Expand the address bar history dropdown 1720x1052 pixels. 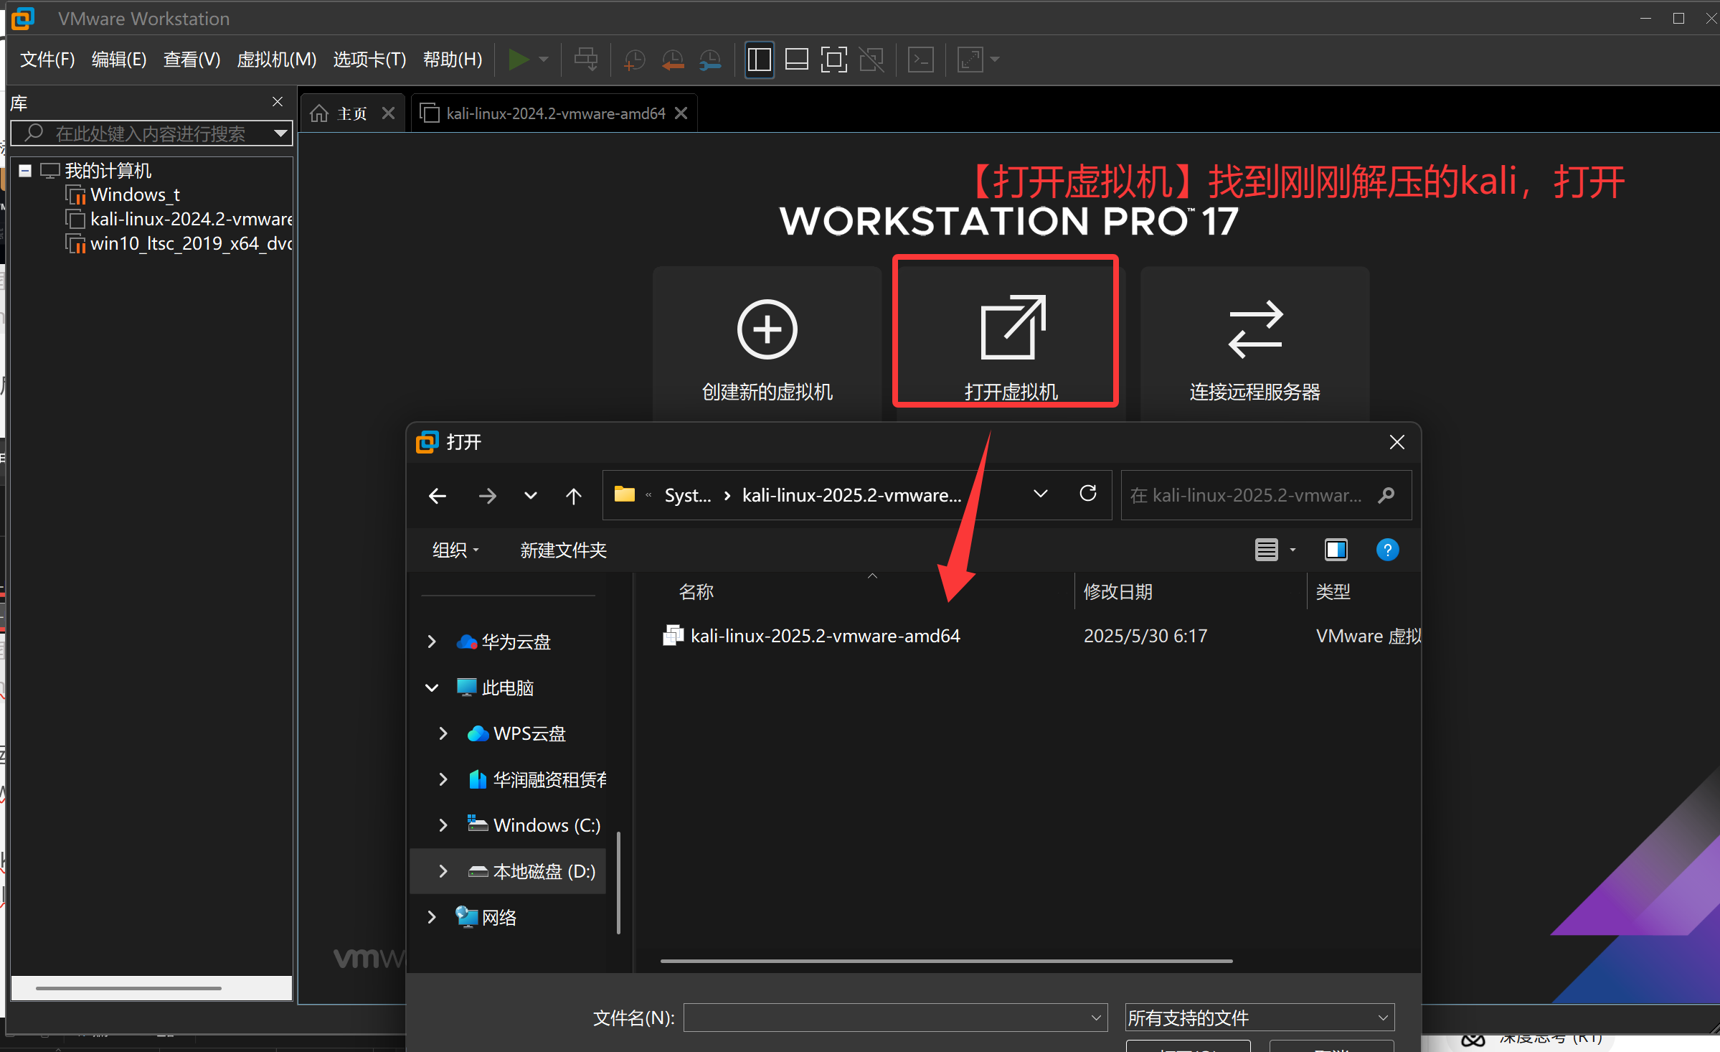[x=1040, y=494]
